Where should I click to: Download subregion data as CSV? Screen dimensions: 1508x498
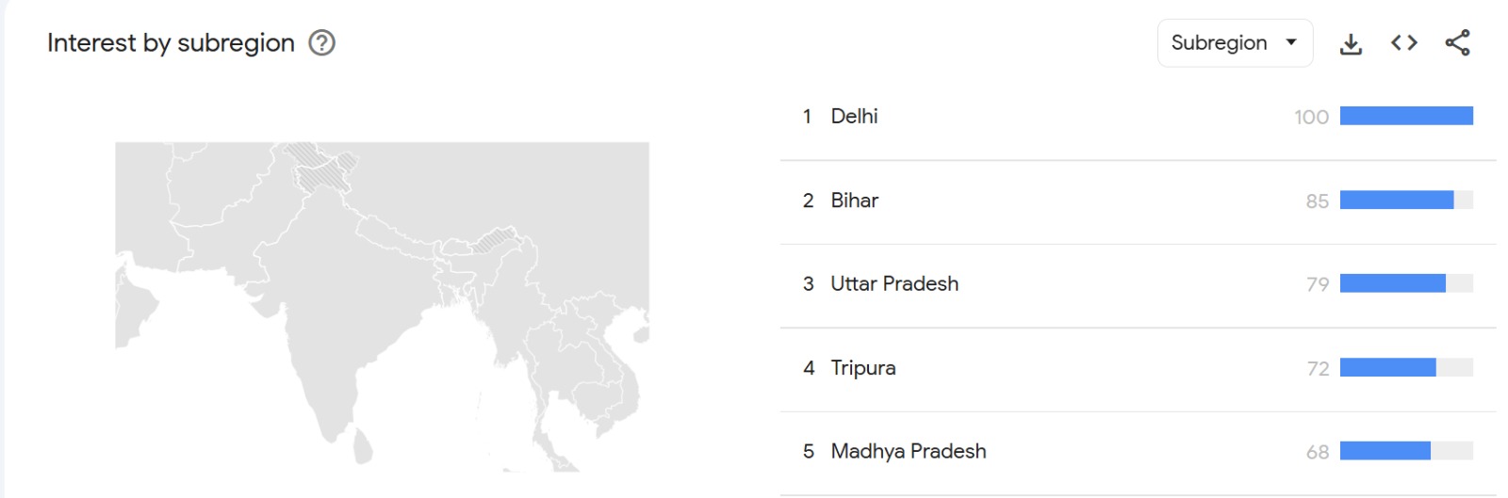(x=1351, y=43)
